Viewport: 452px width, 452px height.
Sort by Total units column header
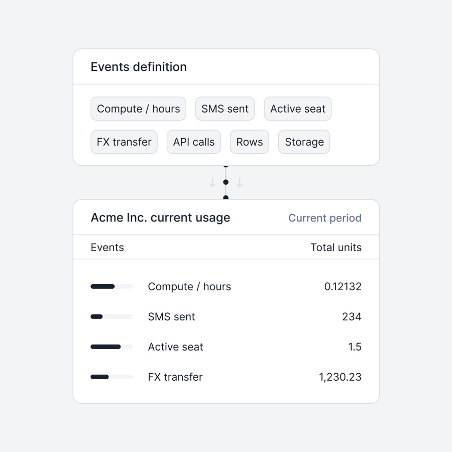tap(335, 248)
